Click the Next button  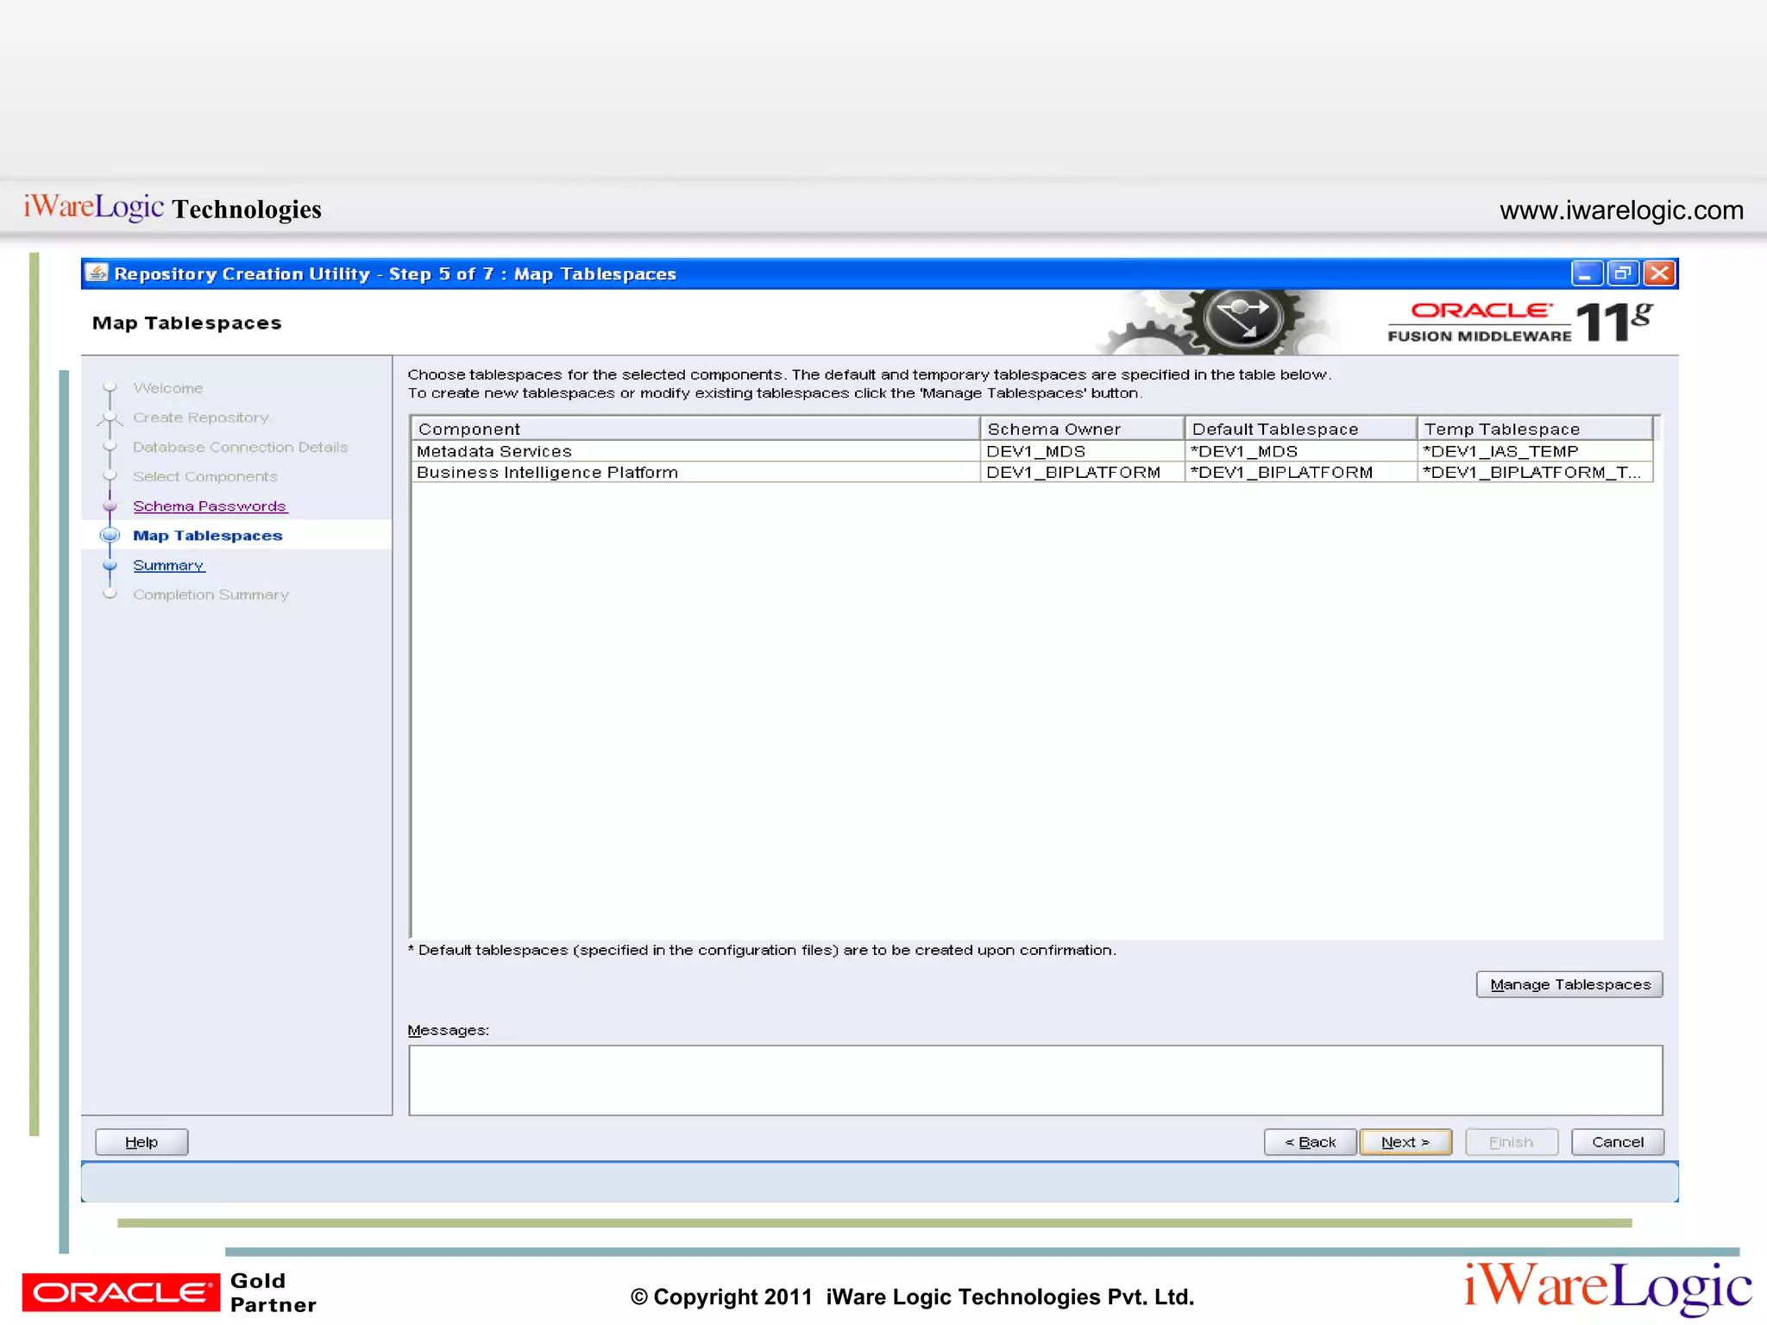tap(1405, 1142)
